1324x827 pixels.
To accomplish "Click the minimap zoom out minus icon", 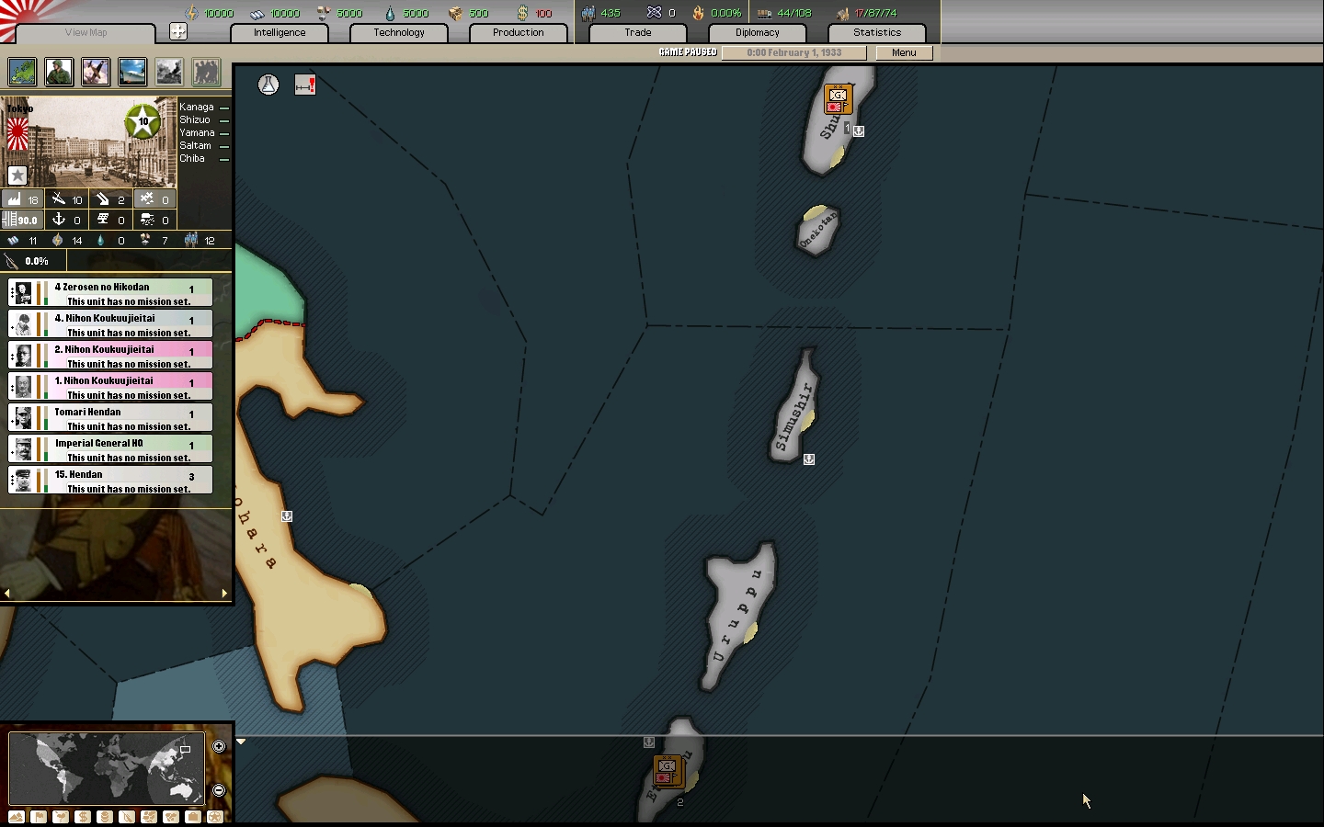I will [x=219, y=790].
